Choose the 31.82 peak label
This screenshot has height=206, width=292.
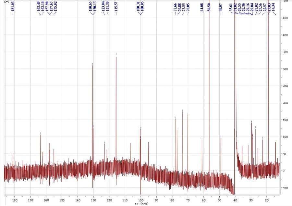[235, 7]
